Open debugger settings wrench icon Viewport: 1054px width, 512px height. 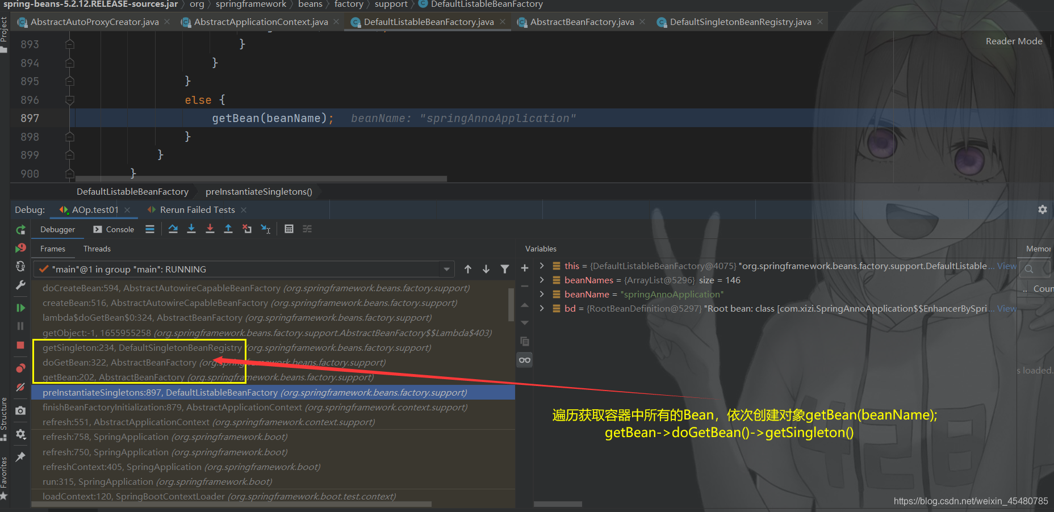click(x=20, y=285)
